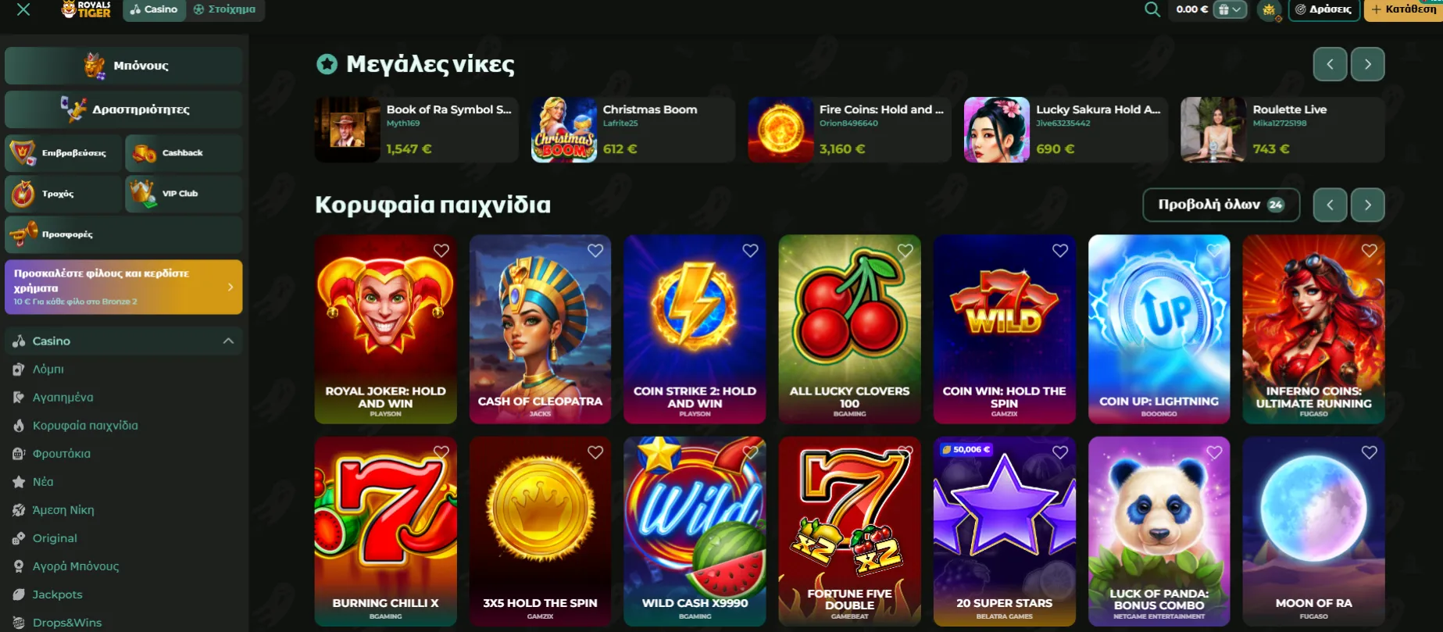The image size is (1443, 632).
Task: Click the Royals Tiger logo
Action: [x=86, y=9]
